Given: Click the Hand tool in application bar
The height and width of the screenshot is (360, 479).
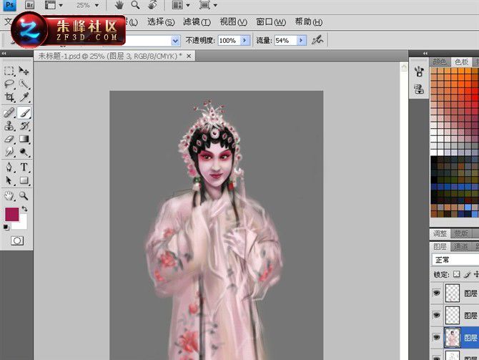Looking at the screenshot, I should pyautogui.click(x=119, y=5).
